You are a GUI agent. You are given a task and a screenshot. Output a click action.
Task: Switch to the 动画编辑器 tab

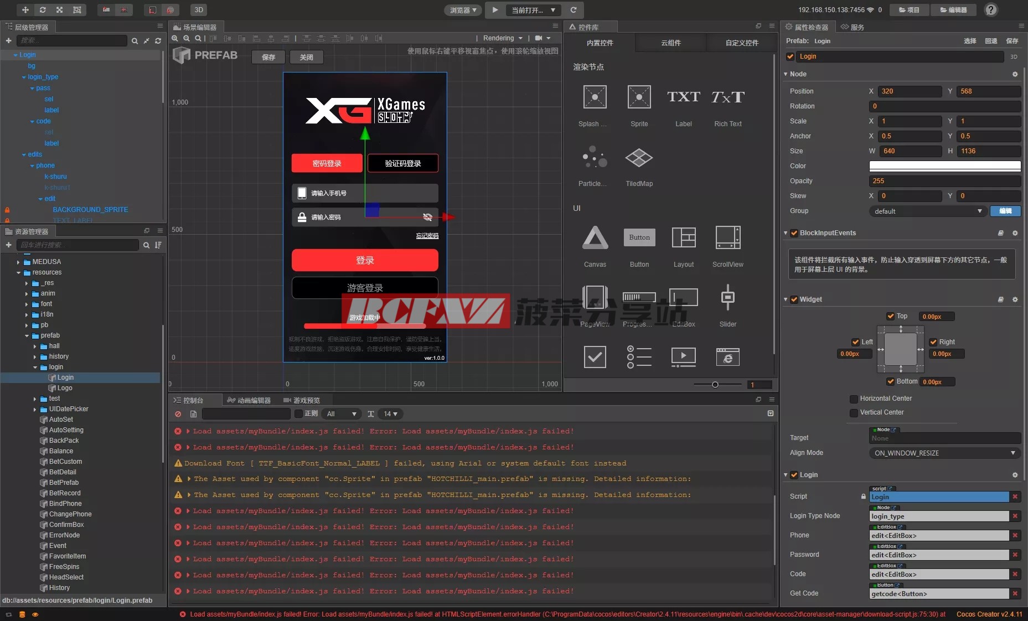[x=249, y=400]
